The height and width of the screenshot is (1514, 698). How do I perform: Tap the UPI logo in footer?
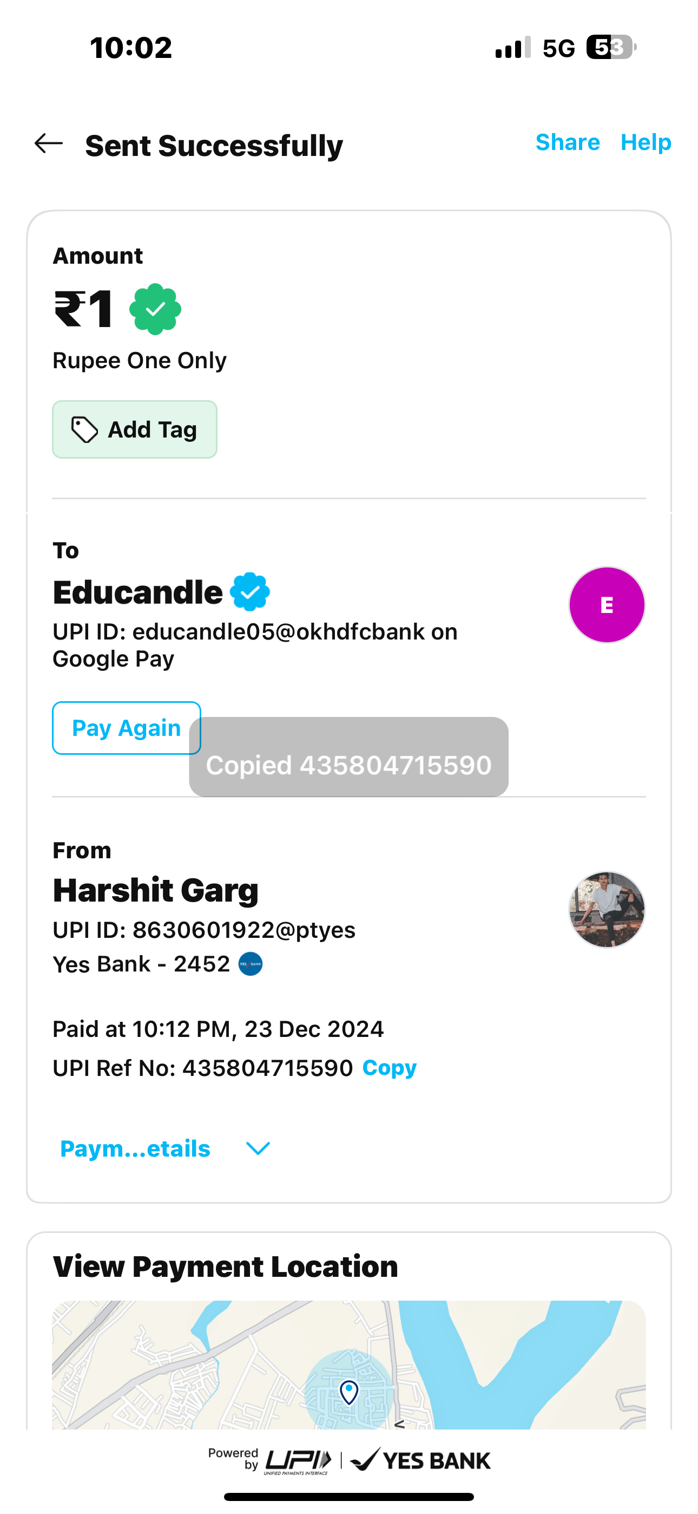point(299,1461)
